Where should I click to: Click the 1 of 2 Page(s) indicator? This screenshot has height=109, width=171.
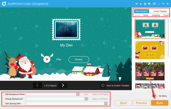50,86
